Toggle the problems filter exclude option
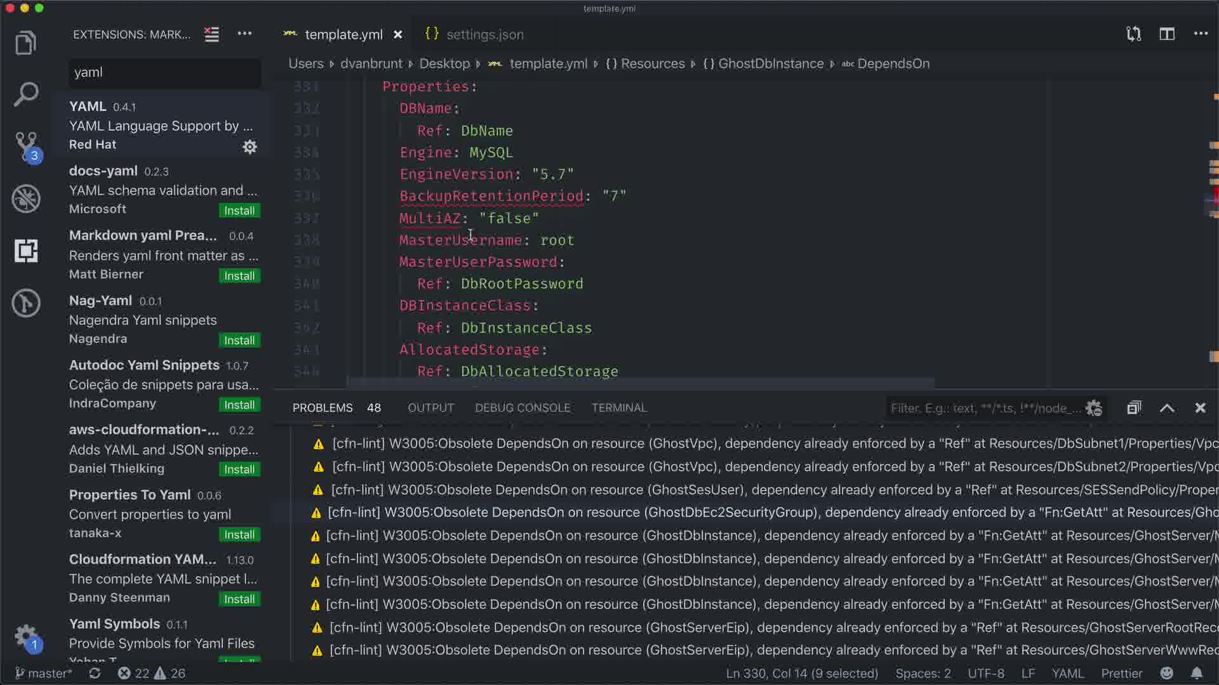The image size is (1219, 685). [1093, 408]
